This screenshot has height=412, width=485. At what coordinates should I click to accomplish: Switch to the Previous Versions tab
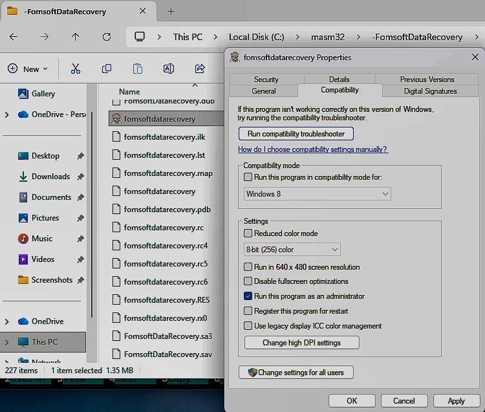427,79
